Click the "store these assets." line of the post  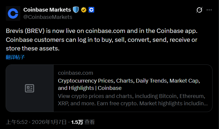32,49
